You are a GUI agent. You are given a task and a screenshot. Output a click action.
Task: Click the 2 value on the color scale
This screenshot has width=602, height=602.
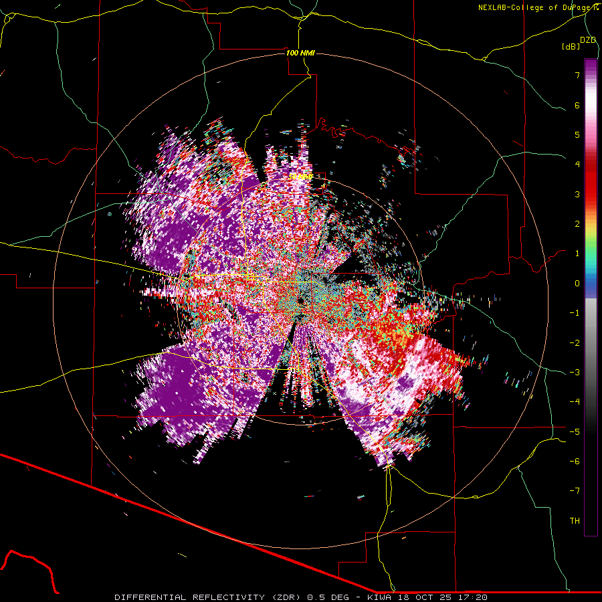pyautogui.click(x=577, y=224)
